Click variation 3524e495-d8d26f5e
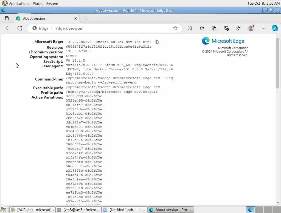 pos(84,101)
